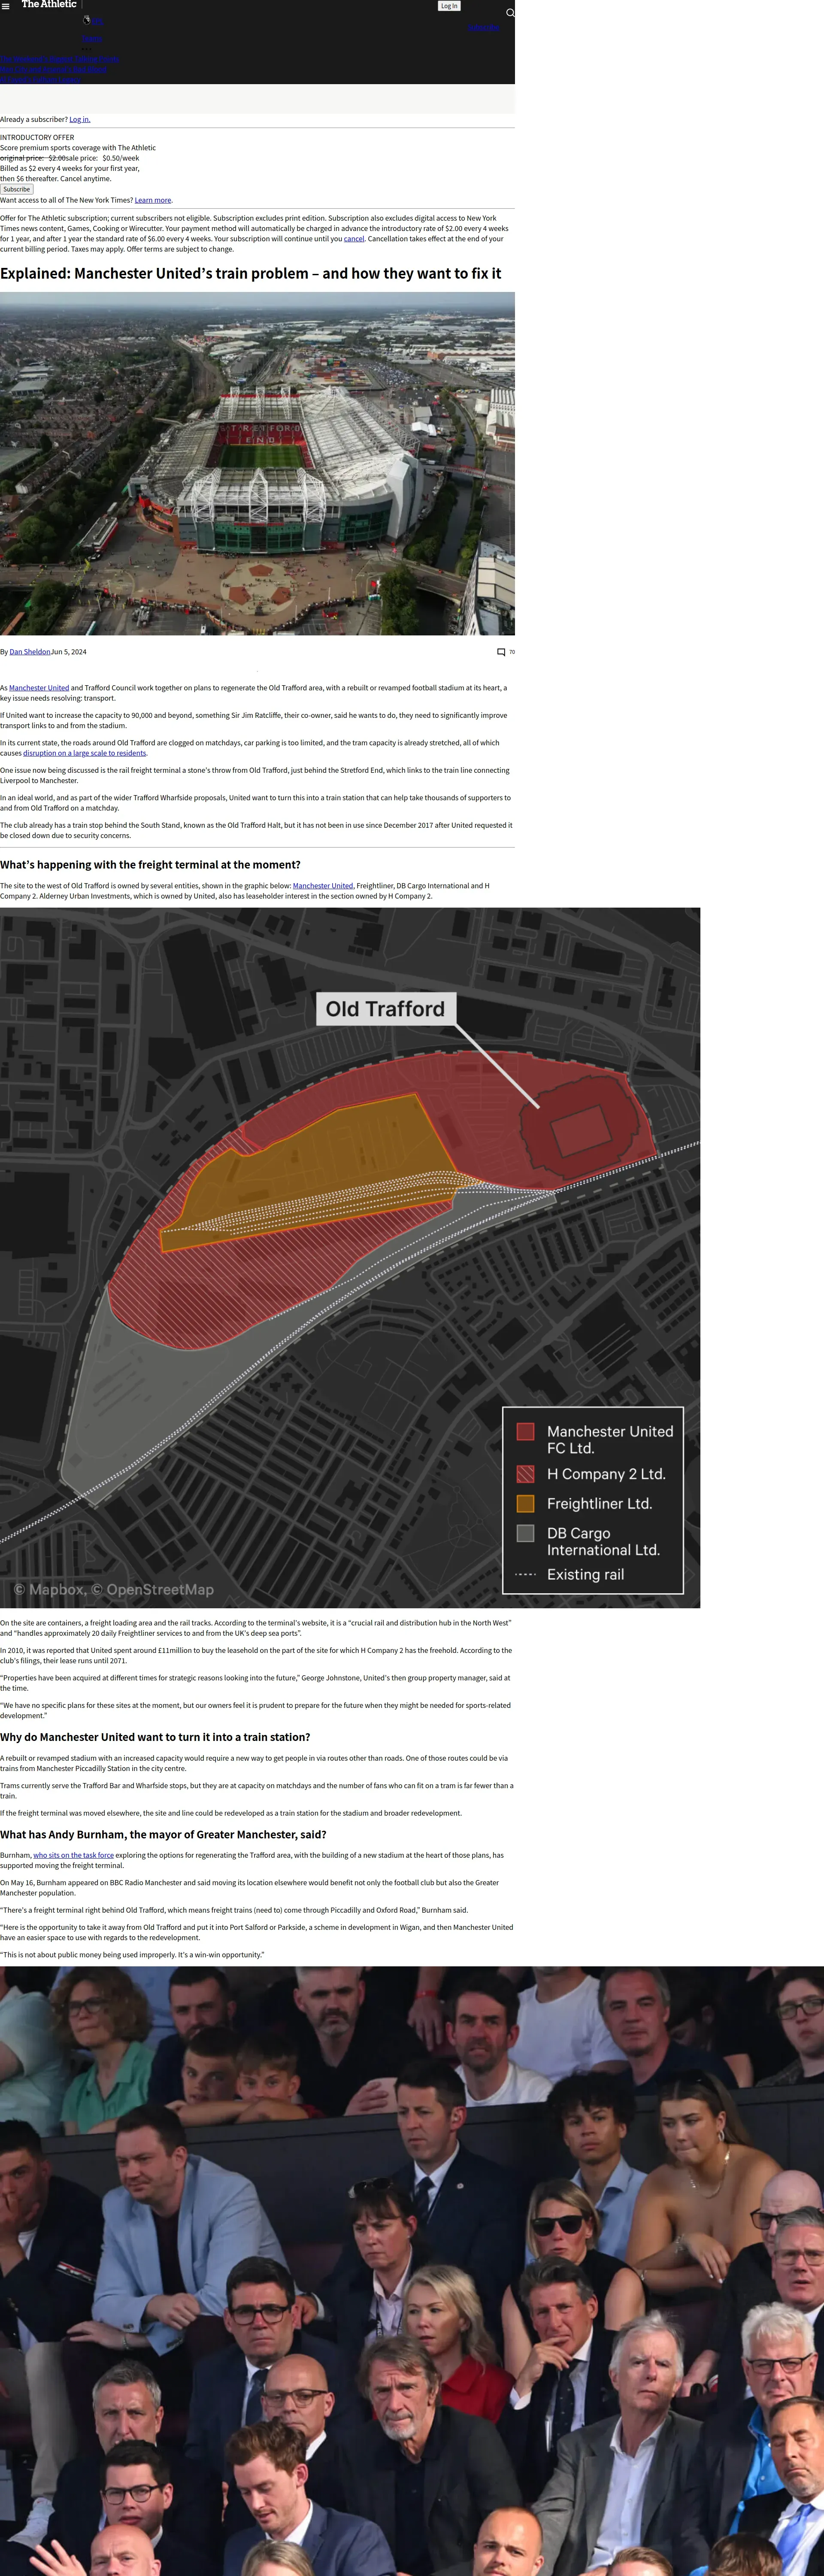Click the Subscribe offer button
This screenshot has height=2576, width=824.
tap(17, 189)
